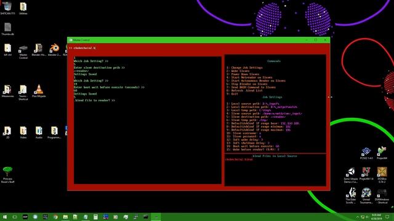
Task: Launch the Blender shortcut with the orange logo
Action: pyautogui.click(x=54, y=50)
